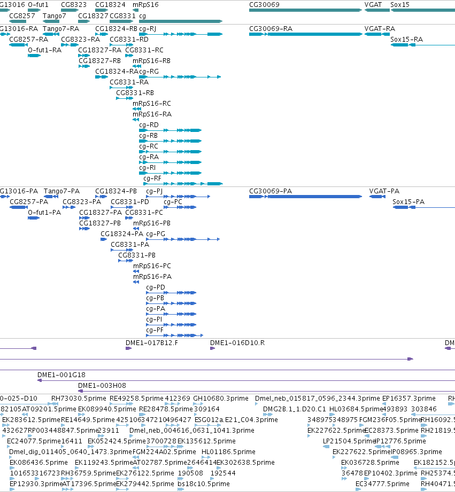
Task: Select the VGAT-RA transcript label
Action: (x=380, y=29)
